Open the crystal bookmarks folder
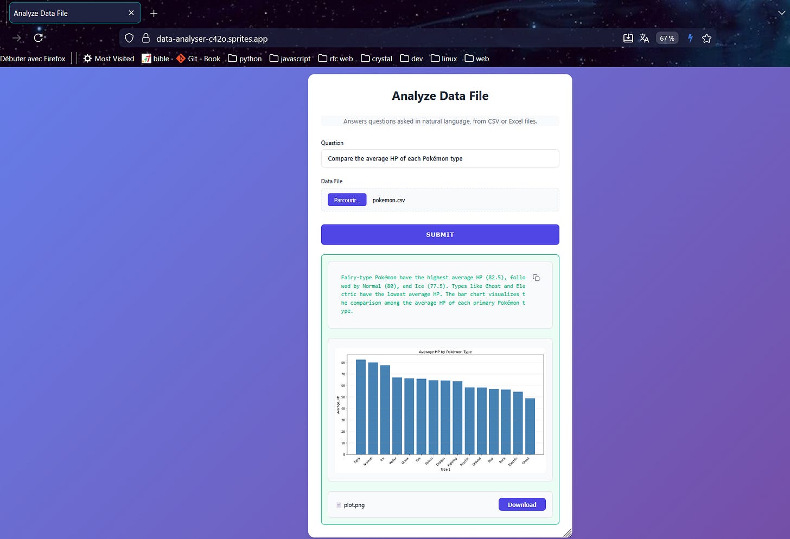 pyautogui.click(x=377, y=59)
